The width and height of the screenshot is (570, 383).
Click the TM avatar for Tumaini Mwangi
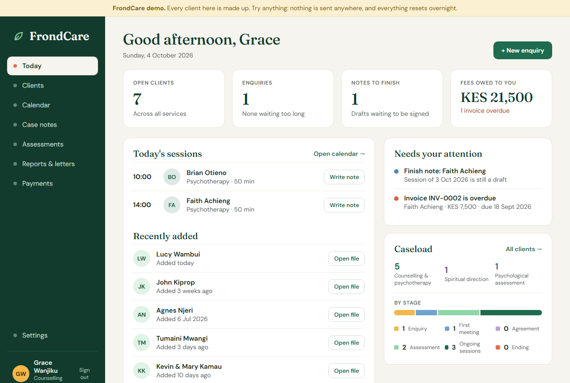[x=142, y=342]
